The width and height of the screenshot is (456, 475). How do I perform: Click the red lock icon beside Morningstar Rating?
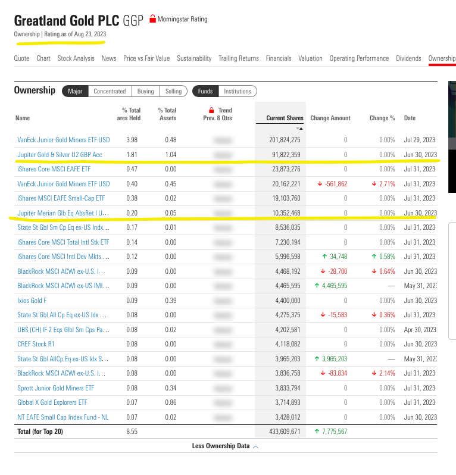[x=153, y=19]
